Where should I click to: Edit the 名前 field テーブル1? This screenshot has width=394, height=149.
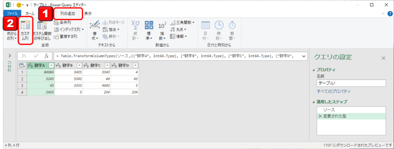(x=351, y=83)
